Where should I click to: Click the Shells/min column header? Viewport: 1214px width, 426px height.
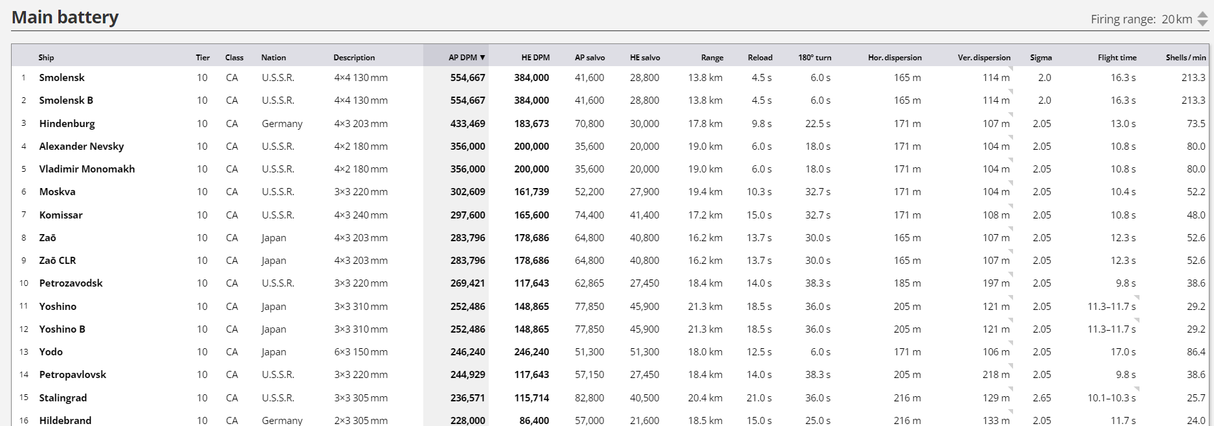click(x=1185, y=57)
